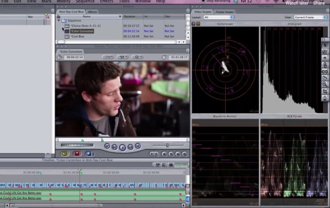Go to next edit in Canvas

pos(138,146)
